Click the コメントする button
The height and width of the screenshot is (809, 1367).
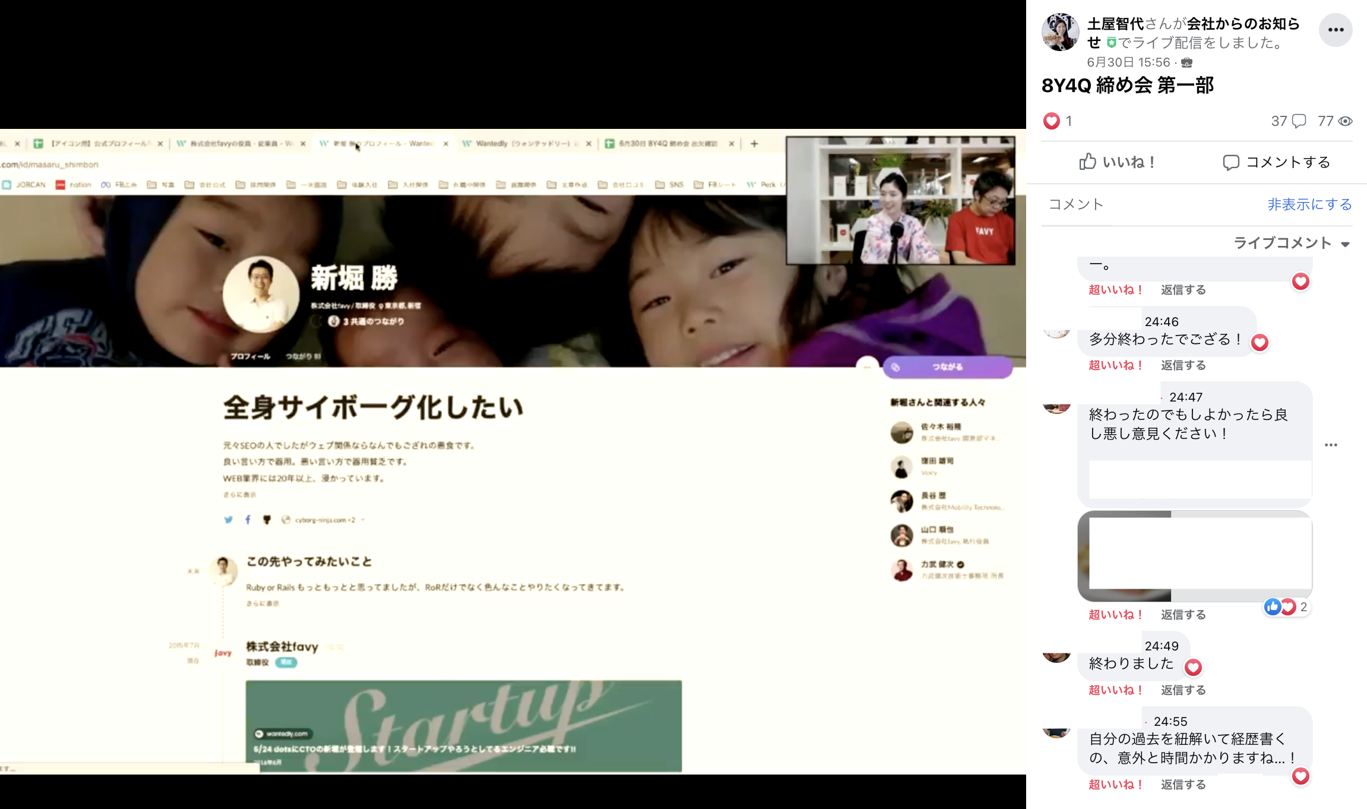click(1276, 162)
